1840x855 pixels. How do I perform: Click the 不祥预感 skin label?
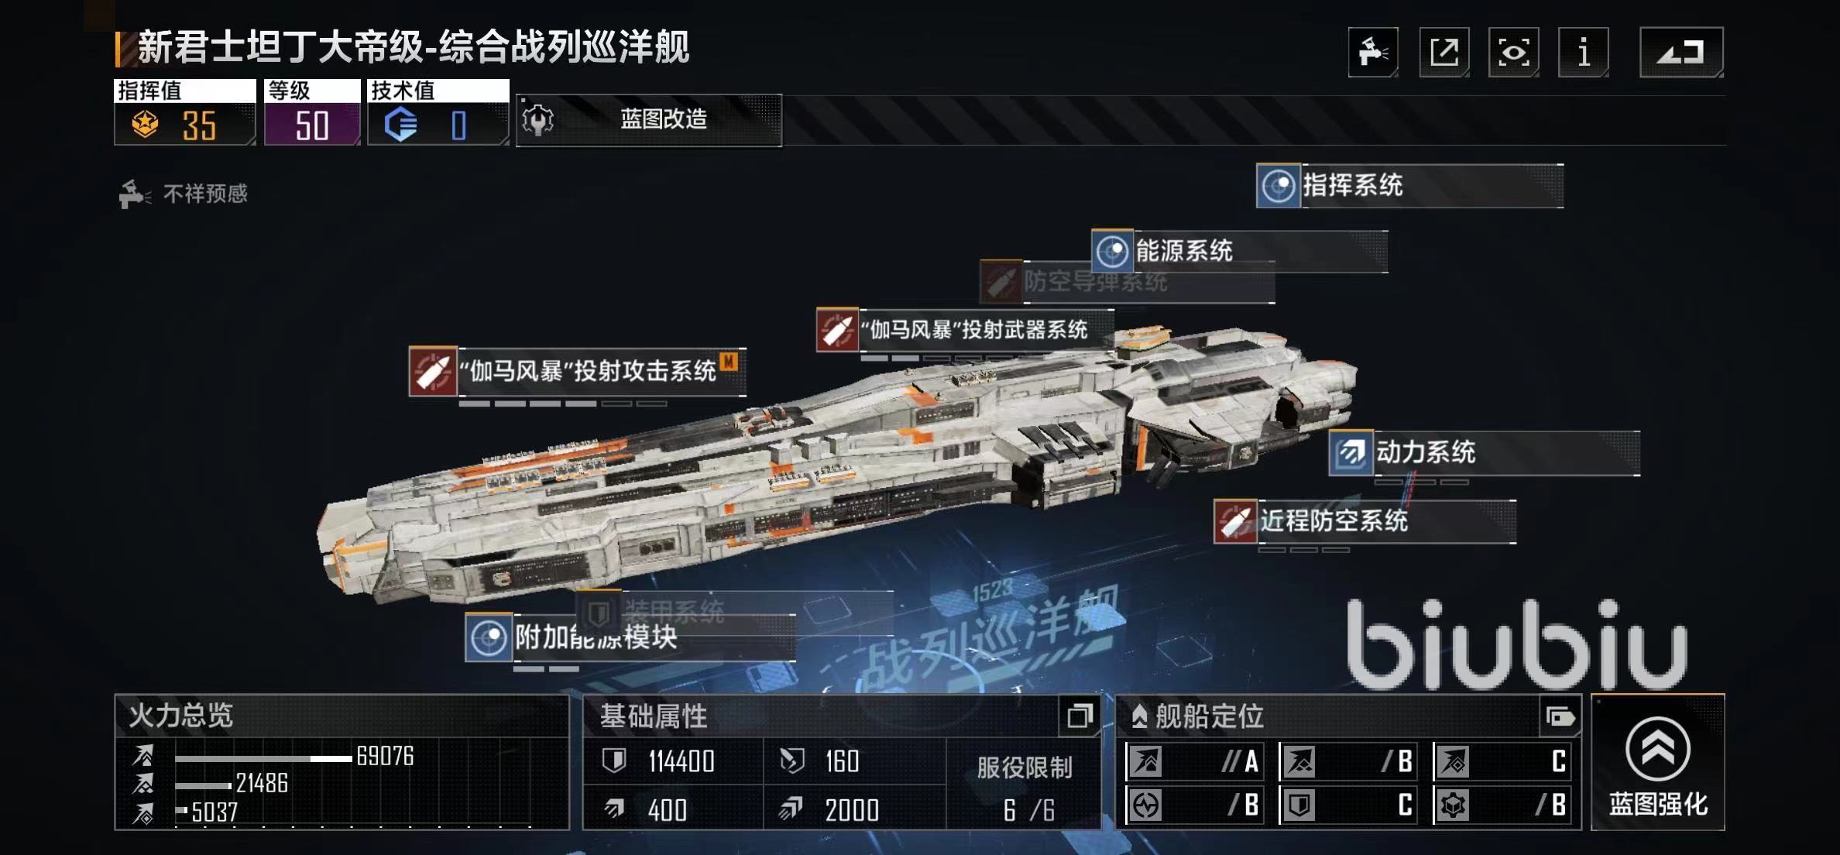coord(205,194)
